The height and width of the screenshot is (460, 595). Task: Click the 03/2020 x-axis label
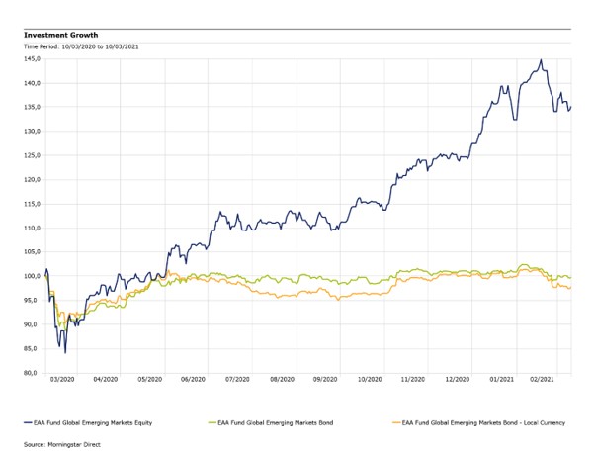tap(61, 379)
